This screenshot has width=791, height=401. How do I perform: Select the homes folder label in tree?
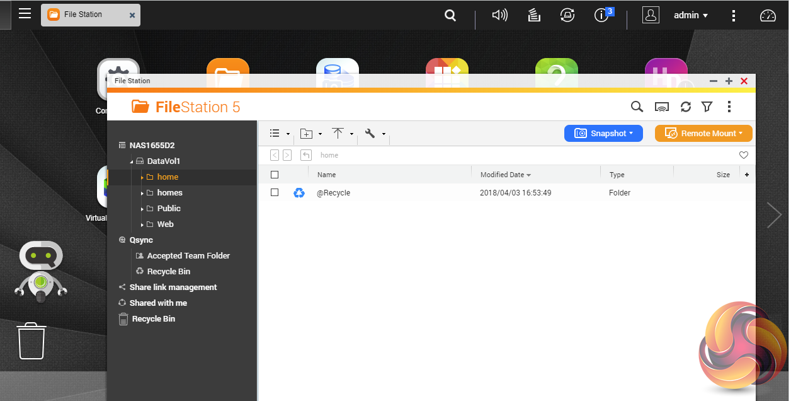170,193
